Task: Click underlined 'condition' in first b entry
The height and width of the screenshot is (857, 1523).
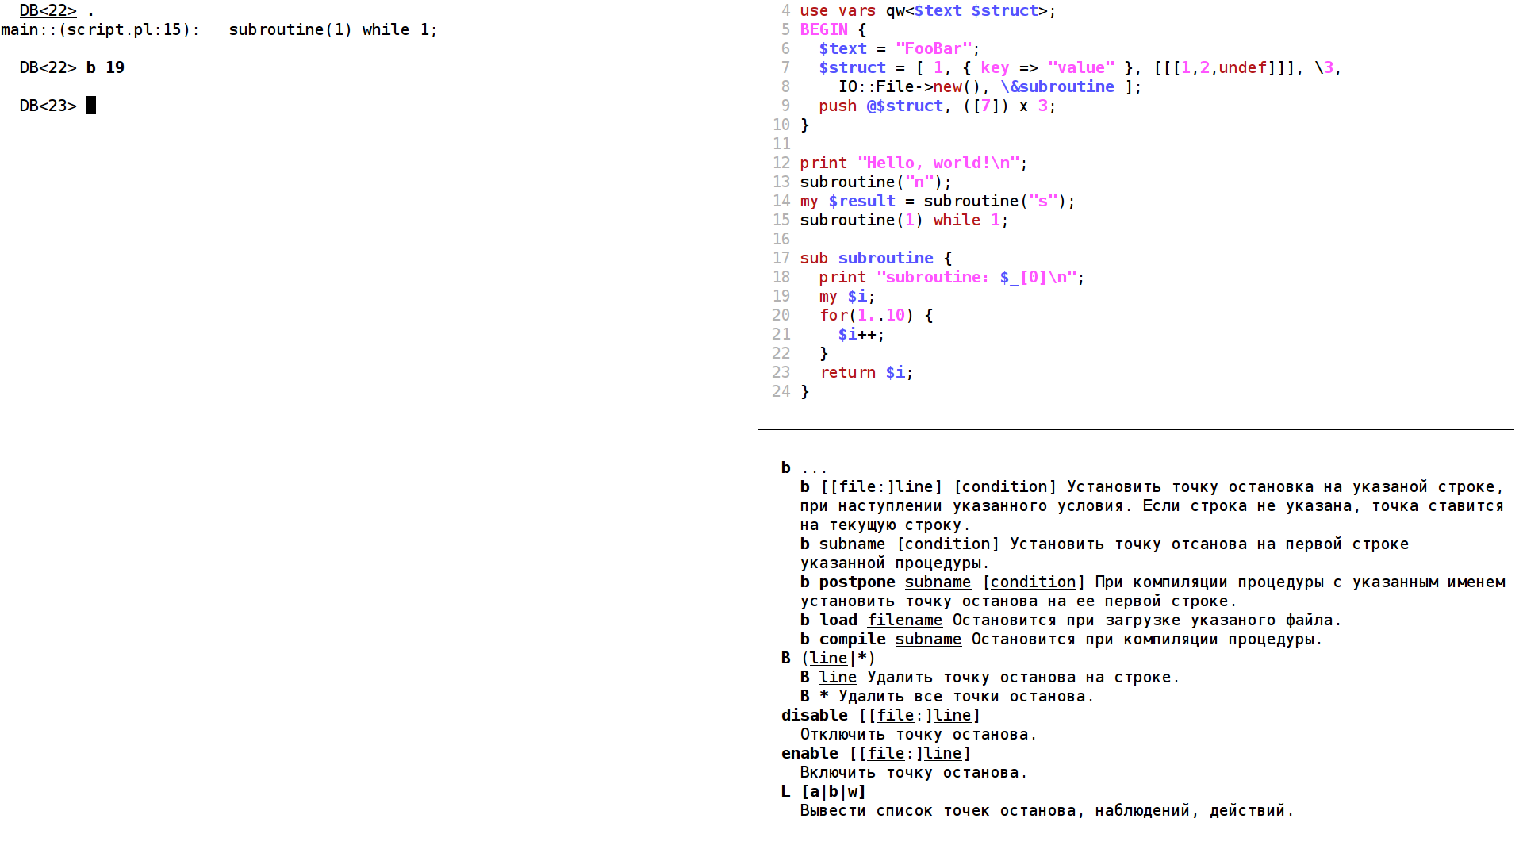Action: point(1004,486)
